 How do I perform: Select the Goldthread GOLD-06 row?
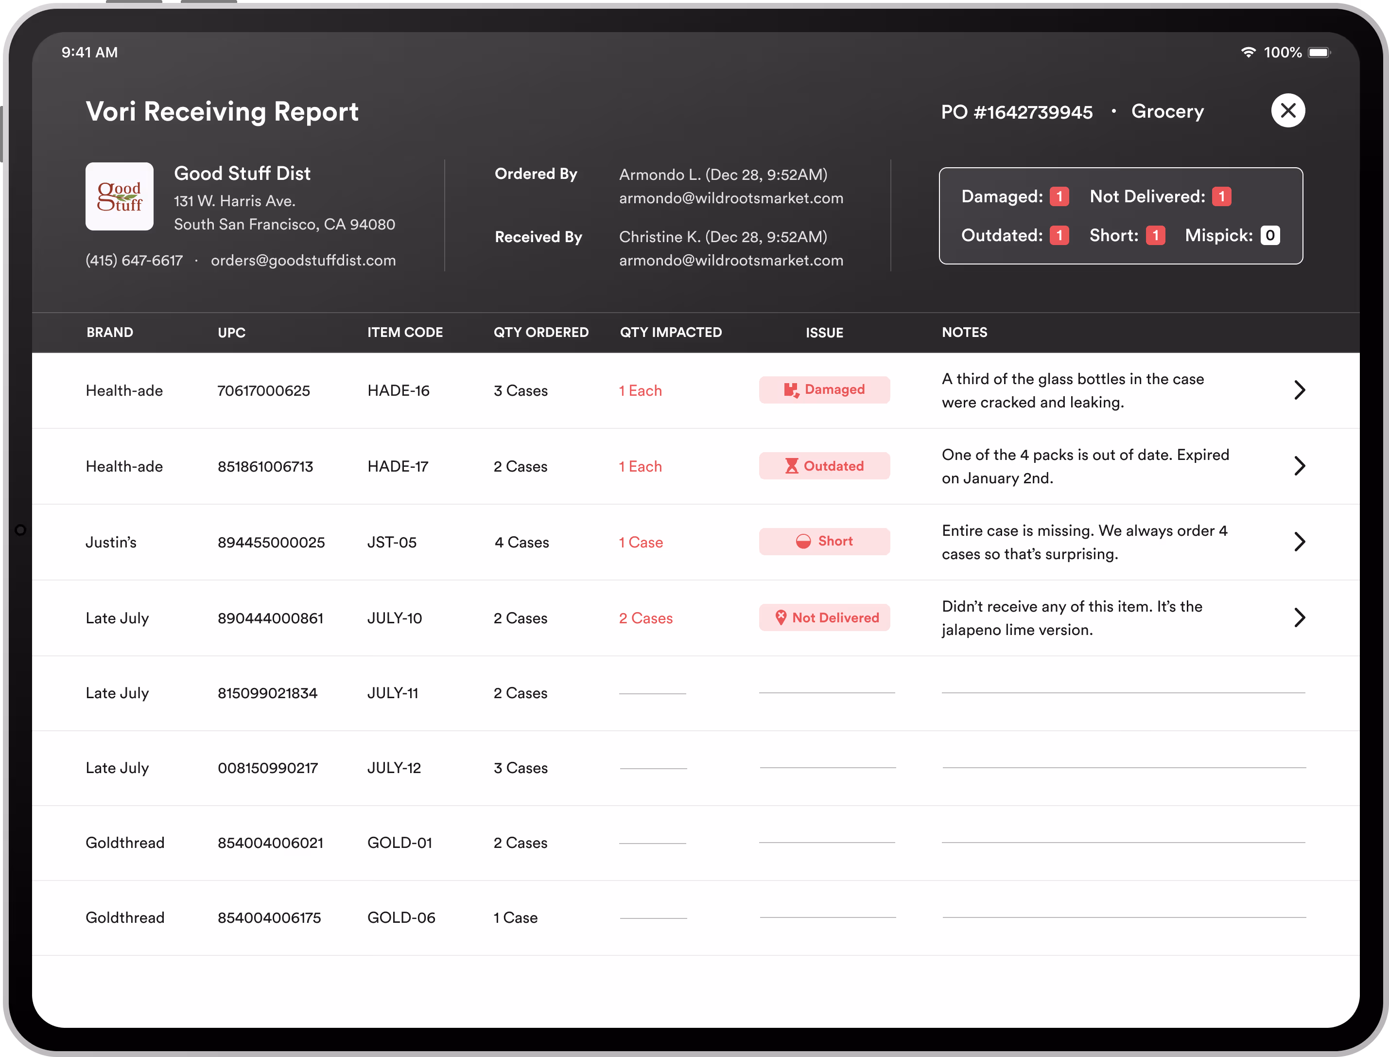click(x=400, y=917)
